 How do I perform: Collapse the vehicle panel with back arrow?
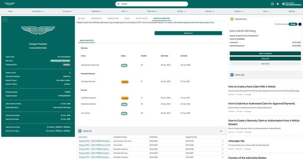click(x=5, y=20)
